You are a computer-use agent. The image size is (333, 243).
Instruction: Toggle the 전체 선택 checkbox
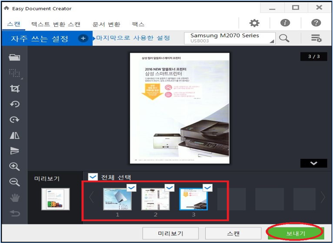coord(93,177)
